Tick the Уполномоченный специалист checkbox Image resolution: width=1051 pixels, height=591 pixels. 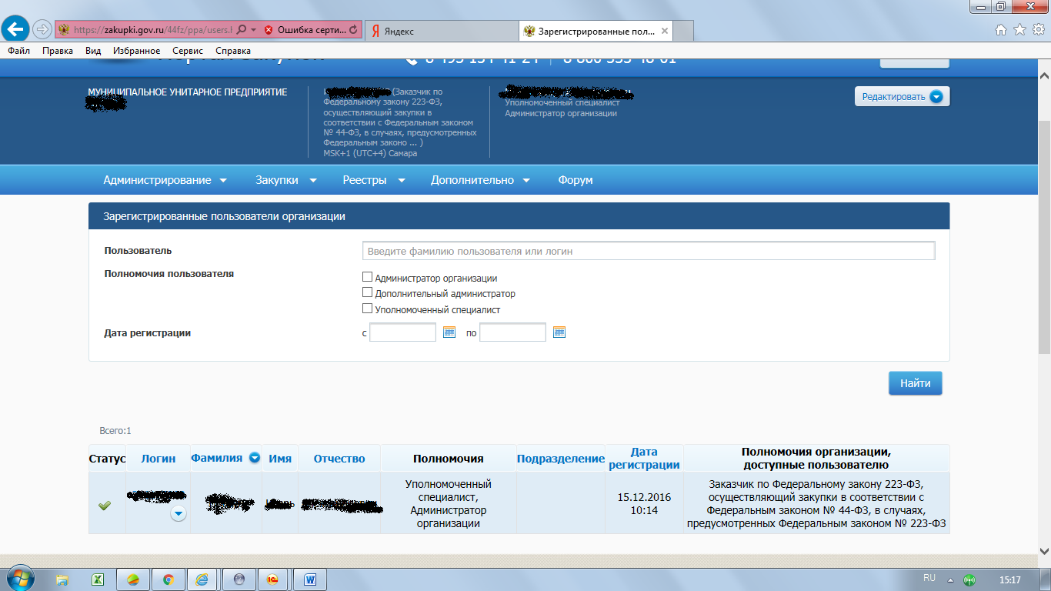(x=367, y=309)
